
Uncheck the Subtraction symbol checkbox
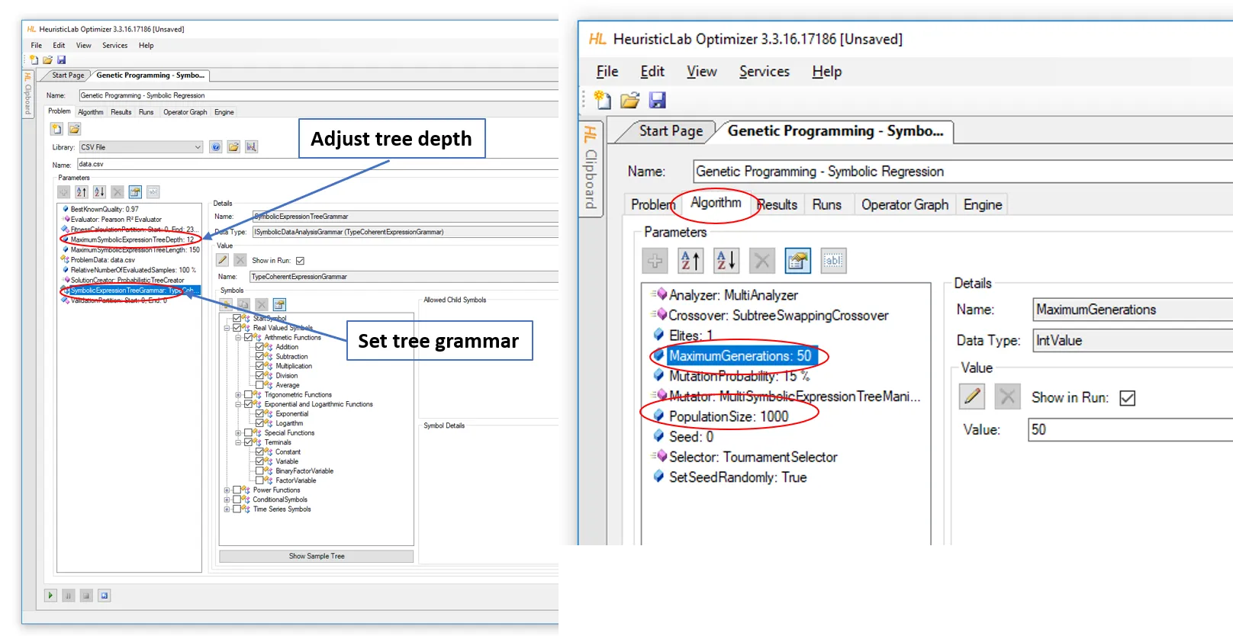pos(259,356)
